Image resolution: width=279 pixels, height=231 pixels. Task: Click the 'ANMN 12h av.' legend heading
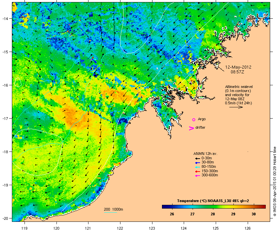click(x=205, y=154)
